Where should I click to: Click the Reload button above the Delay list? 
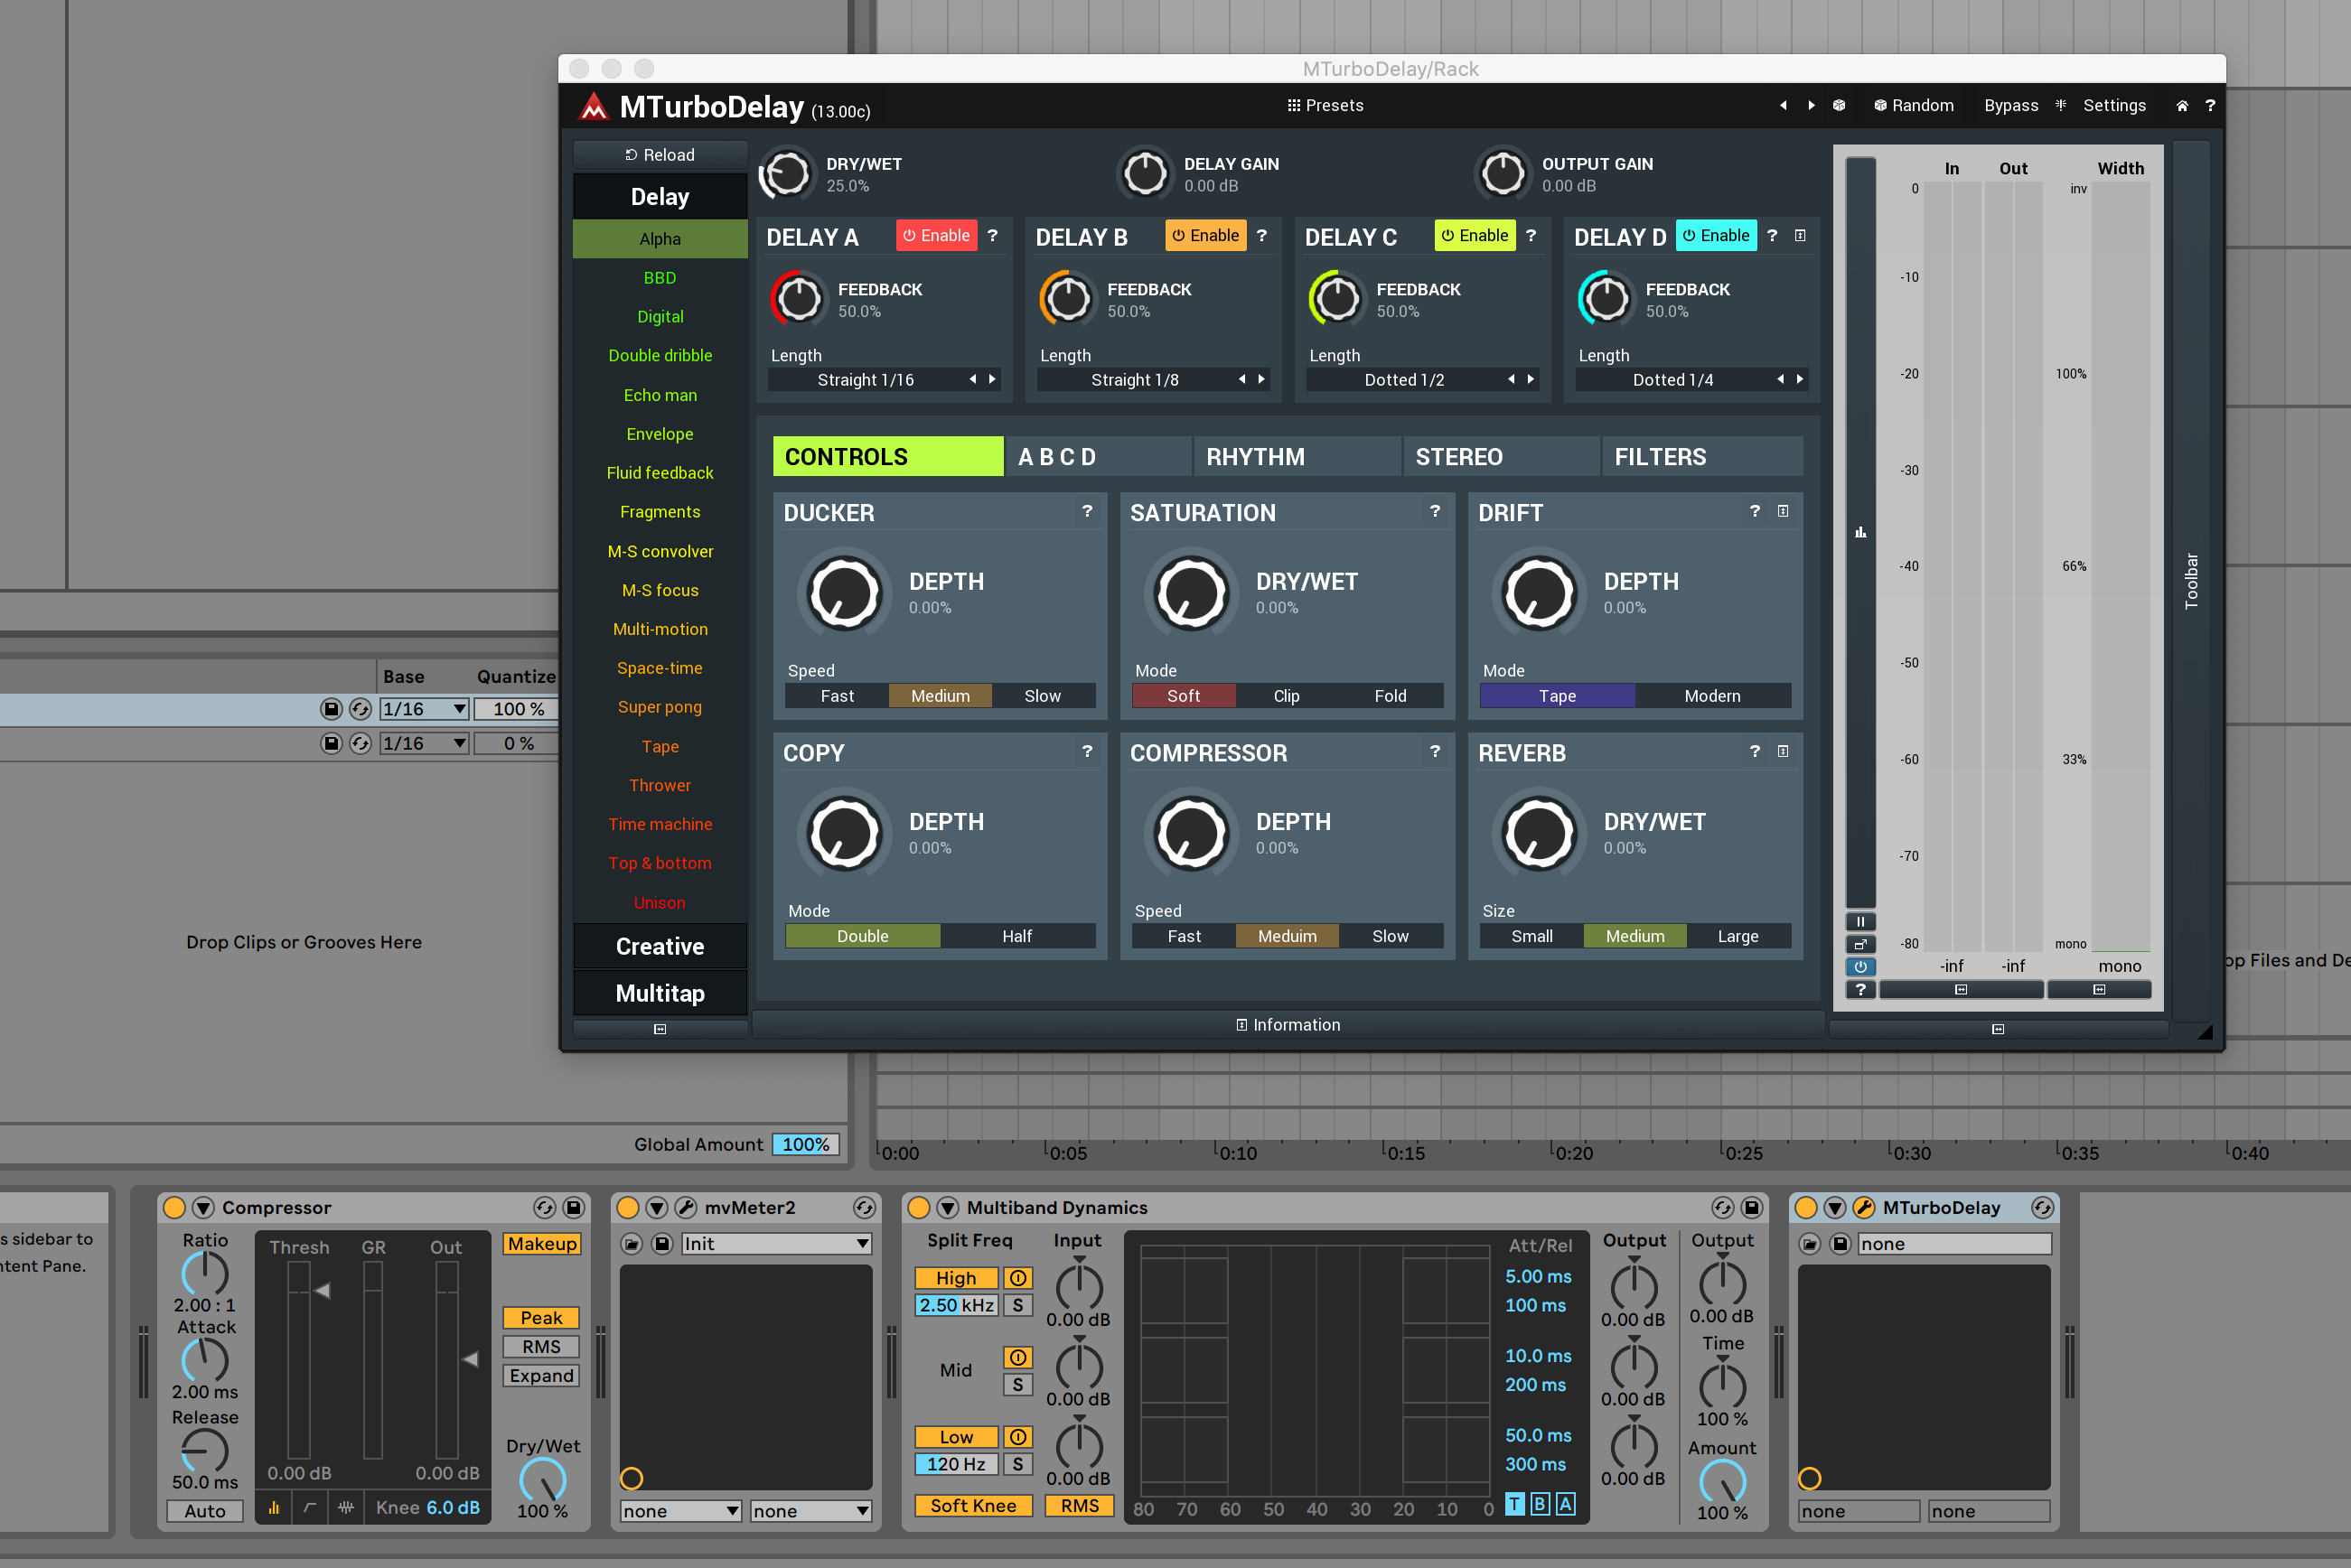click(x=660, y=155)
